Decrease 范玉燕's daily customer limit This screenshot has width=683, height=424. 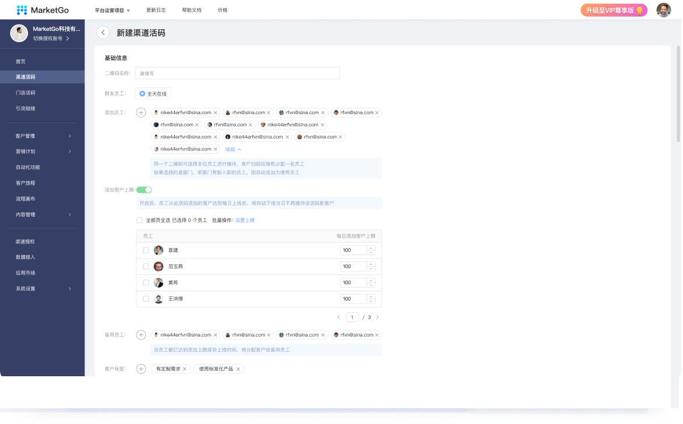(x=371, y=268)
